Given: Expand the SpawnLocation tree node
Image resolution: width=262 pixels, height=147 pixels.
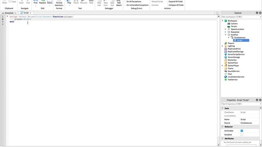Looking at the screenshot, I should tap(226, 29).
